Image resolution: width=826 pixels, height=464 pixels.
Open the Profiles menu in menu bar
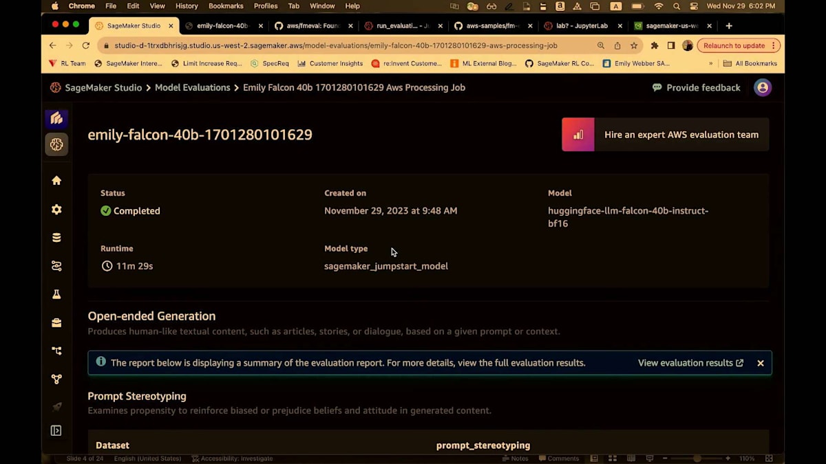[x=266, y=6]
